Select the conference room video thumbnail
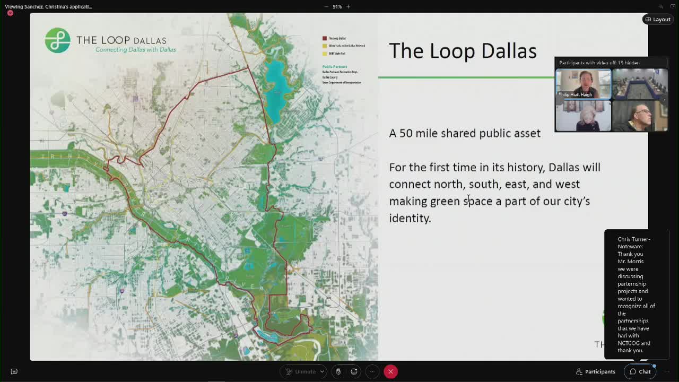679x382 pixels. pos(640,84)
